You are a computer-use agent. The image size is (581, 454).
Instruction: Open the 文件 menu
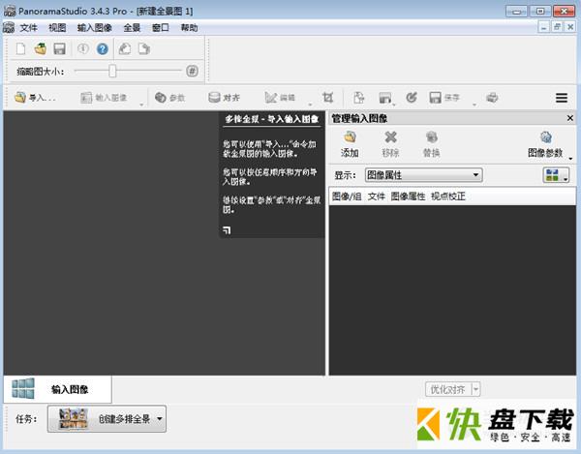click(x=28, y=28)
